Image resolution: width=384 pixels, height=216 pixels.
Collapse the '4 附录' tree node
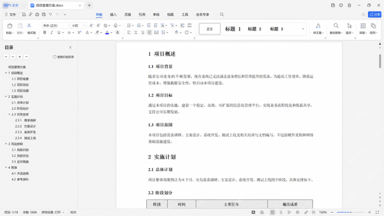click(6, 168)
